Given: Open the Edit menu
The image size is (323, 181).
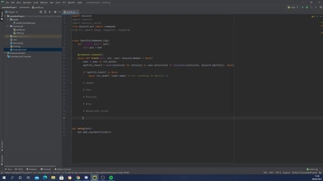Looking at the screenshot, I should [13, 3].
